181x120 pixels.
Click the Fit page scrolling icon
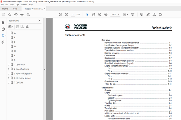coord(125,15)
